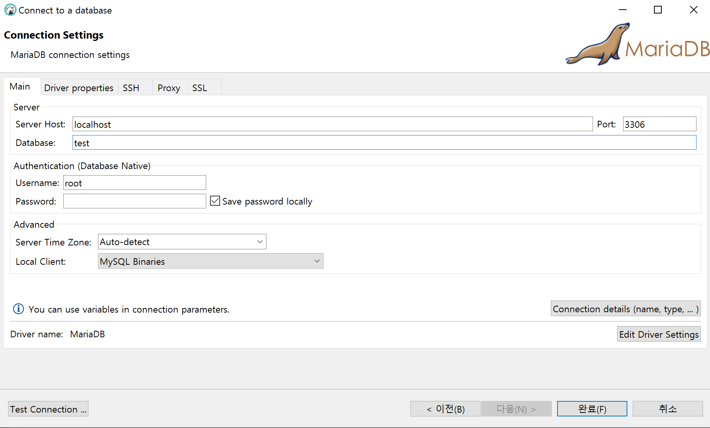The width and height of the screenshot is (710, 428).
Task: Close the Connect to a database window
Action: tap(693, 10)
